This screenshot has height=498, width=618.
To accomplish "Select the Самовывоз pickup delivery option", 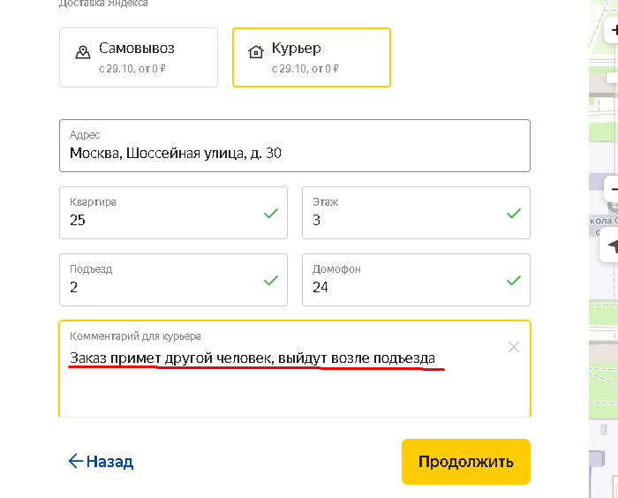I will point(139,57).
